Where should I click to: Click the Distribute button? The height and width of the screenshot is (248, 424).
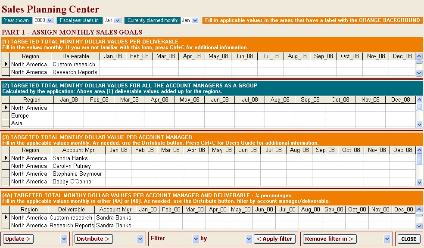coord(94,239)
